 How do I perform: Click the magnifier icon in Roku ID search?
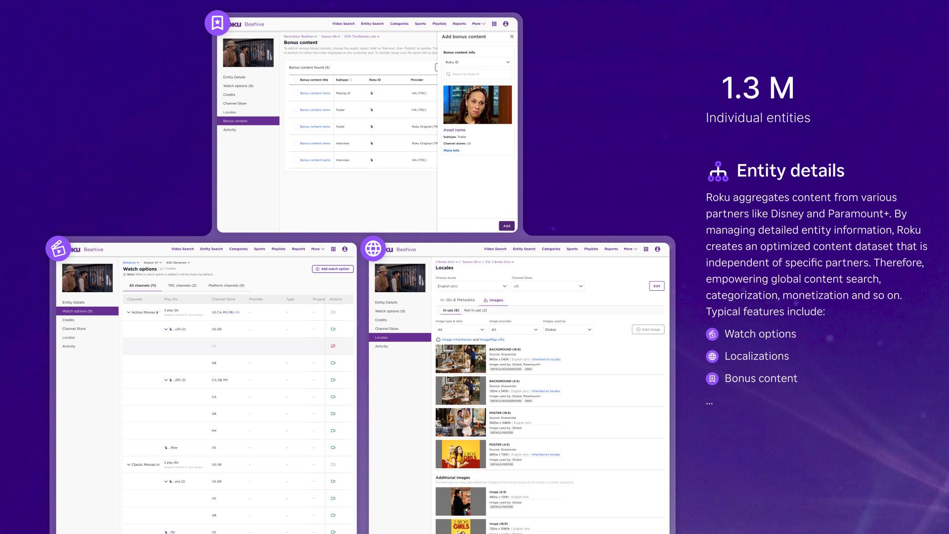[x=448, y=74]
